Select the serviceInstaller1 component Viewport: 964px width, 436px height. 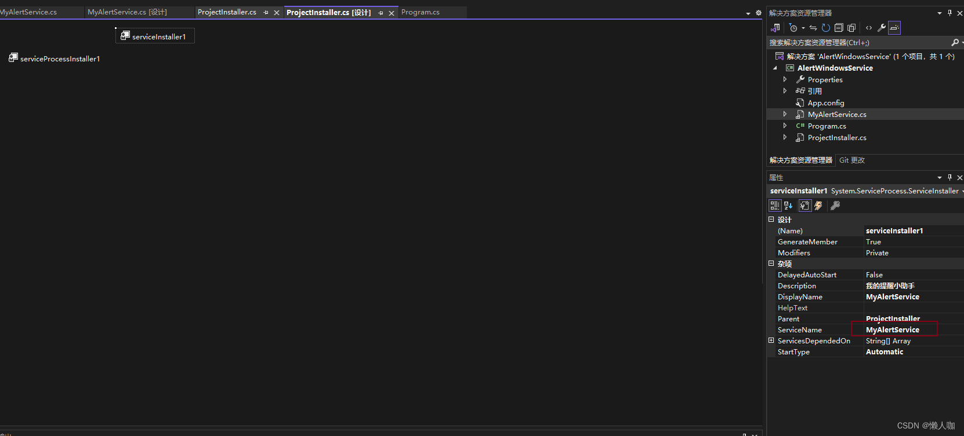[155, 36]
